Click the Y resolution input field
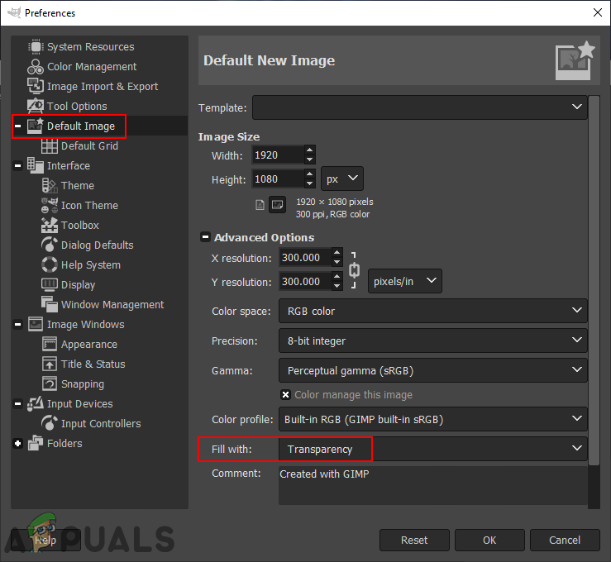The width and height of the screenshot is (611, 562). (306, 281)
